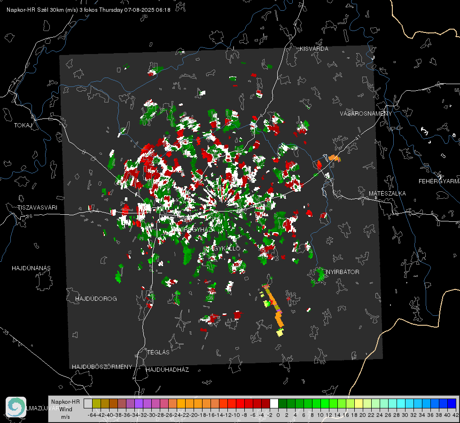460x423 pixels.
Task: Pick the cyan swatch between 28 and 30
Action: point(401,403)
